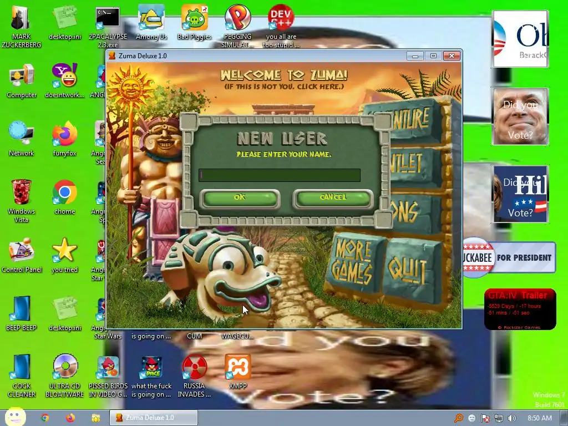Click the Show desktop button at taskbar end

[565, 418]
